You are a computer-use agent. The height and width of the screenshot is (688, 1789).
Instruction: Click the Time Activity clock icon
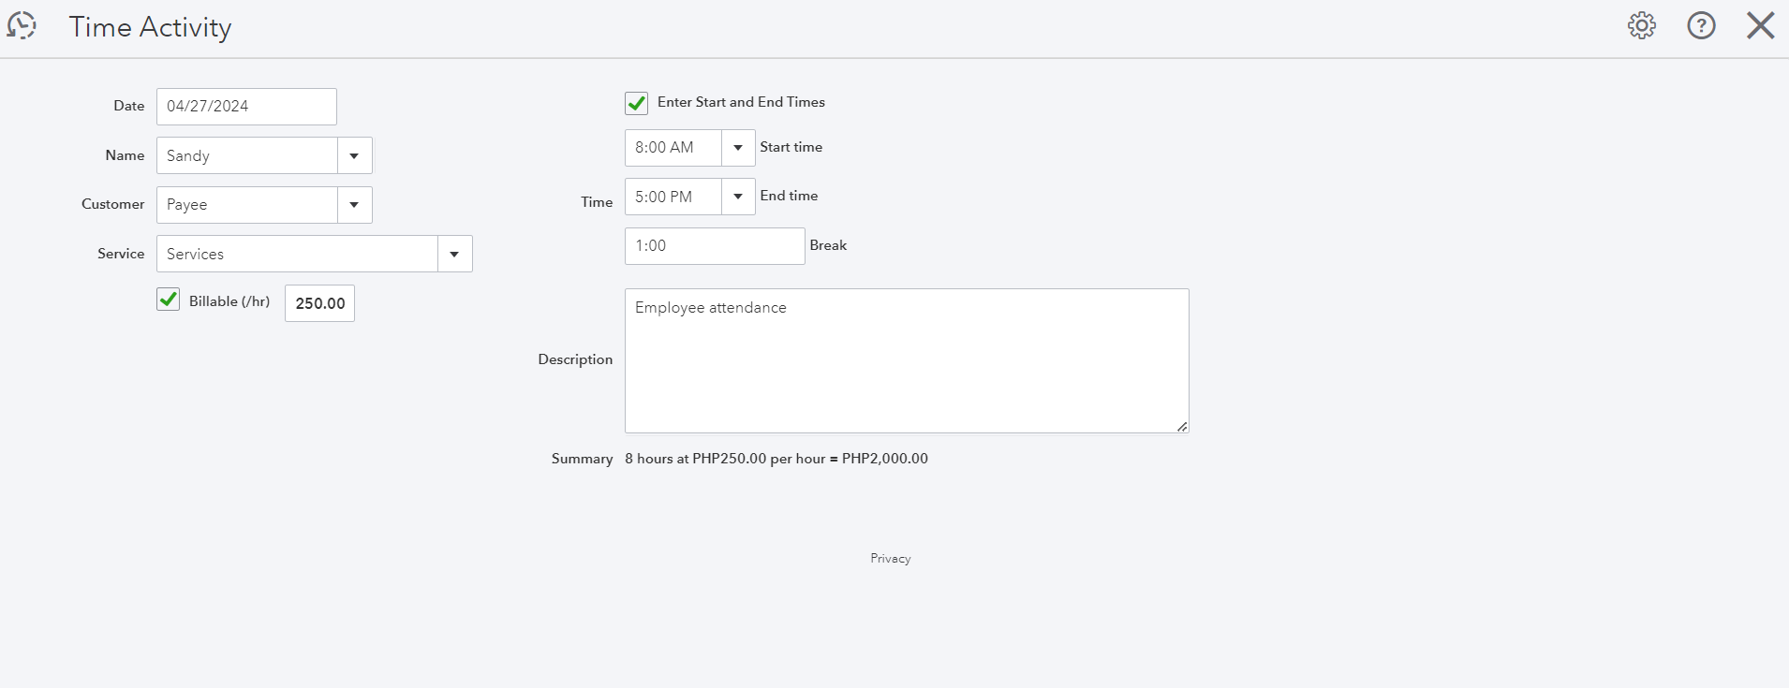22,25
